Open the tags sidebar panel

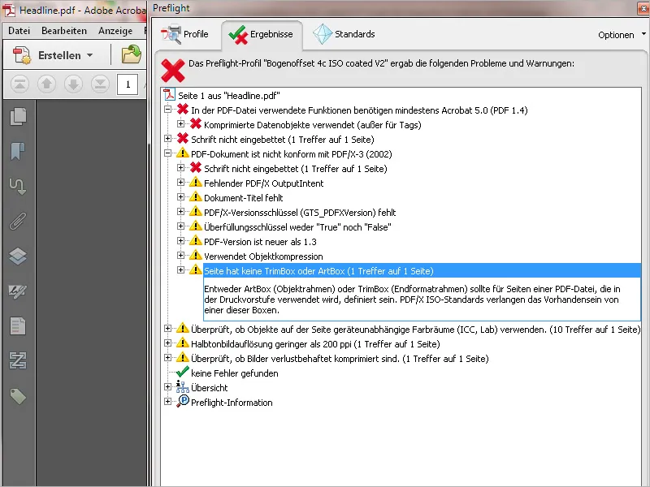tap(18, 396)
